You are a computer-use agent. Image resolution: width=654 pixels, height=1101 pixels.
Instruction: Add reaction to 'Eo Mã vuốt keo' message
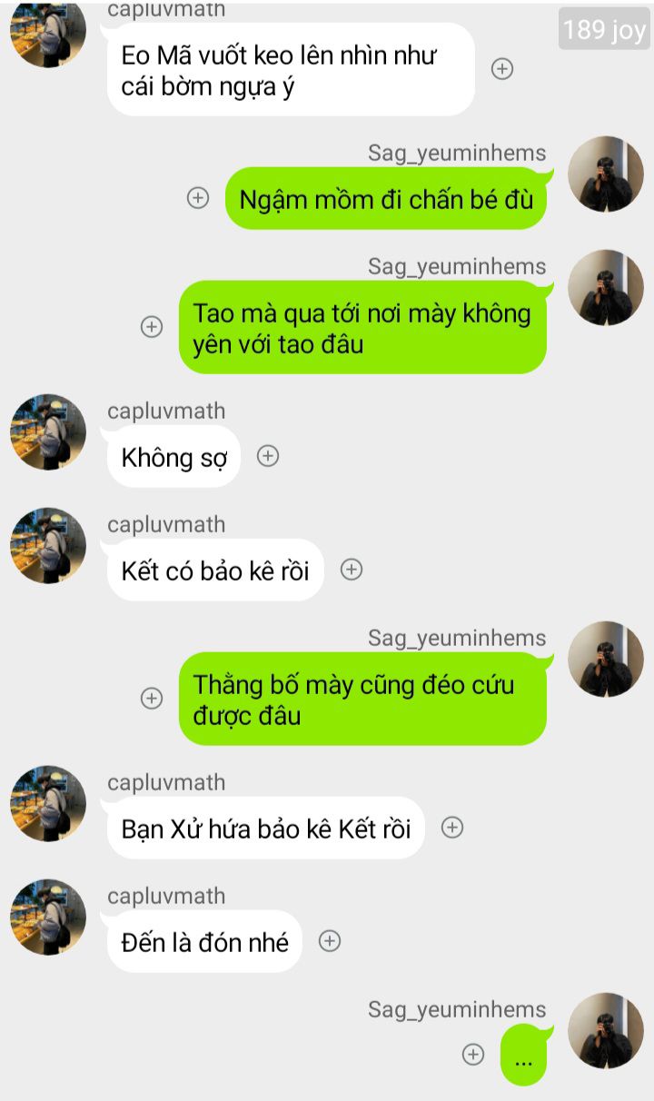click(502, 68)
